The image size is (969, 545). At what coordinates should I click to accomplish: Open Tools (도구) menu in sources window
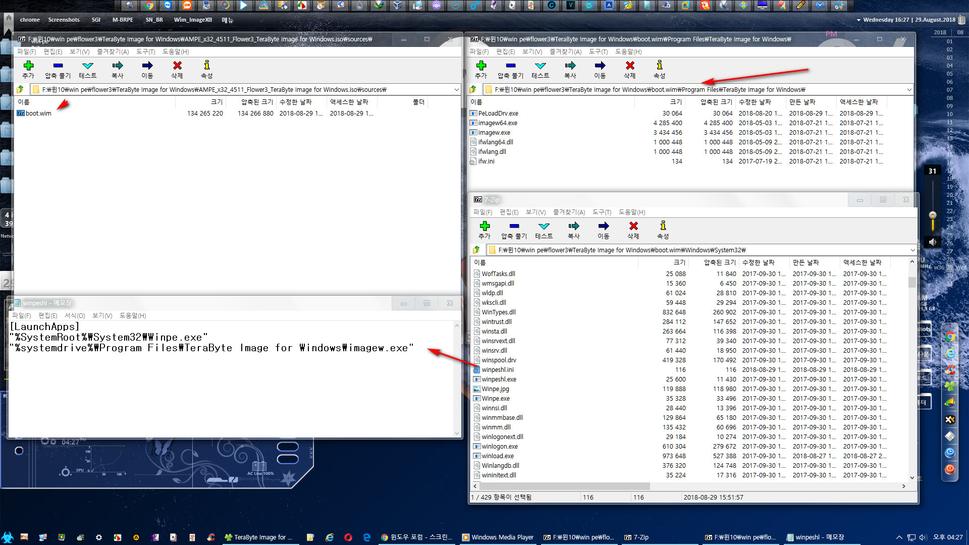[x=145, y=51]
